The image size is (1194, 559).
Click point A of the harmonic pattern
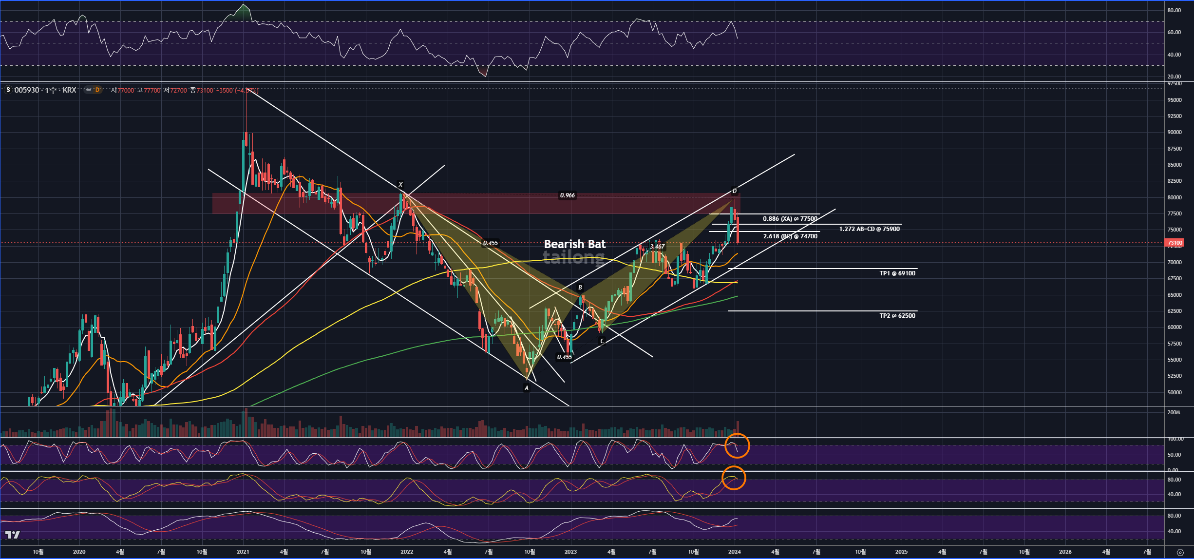tap(526, 388)
